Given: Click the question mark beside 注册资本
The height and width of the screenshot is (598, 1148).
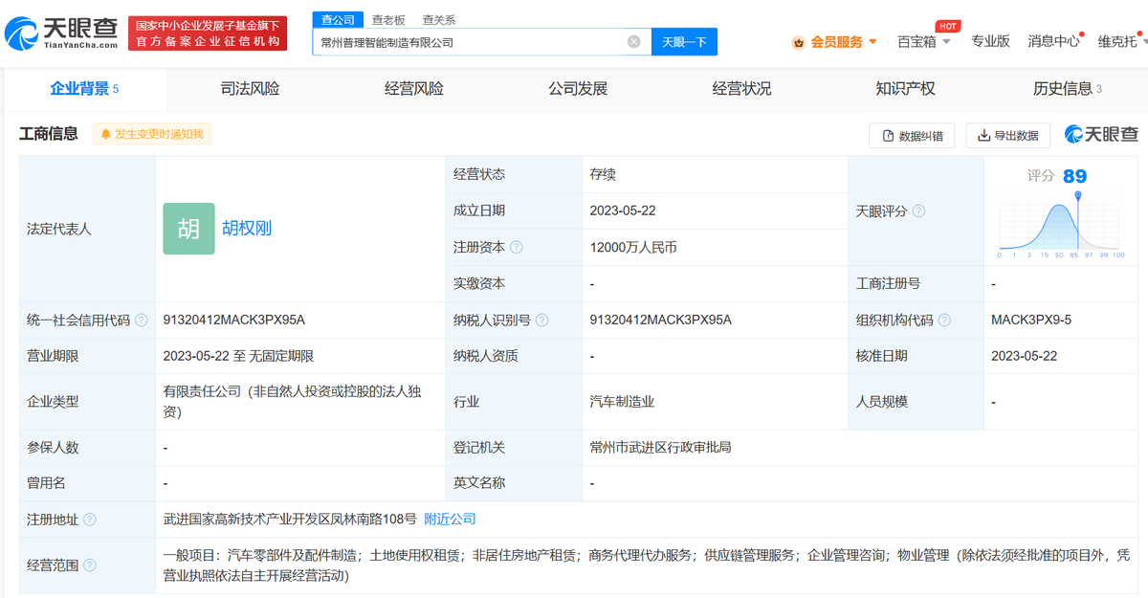Looking at the screenshot, I should tap(517, 247).
